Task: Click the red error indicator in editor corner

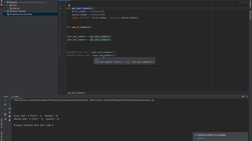Action: (240, 2)
